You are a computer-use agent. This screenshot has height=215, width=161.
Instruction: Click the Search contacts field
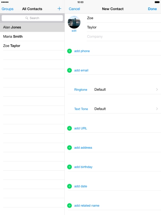click(32, 18)
